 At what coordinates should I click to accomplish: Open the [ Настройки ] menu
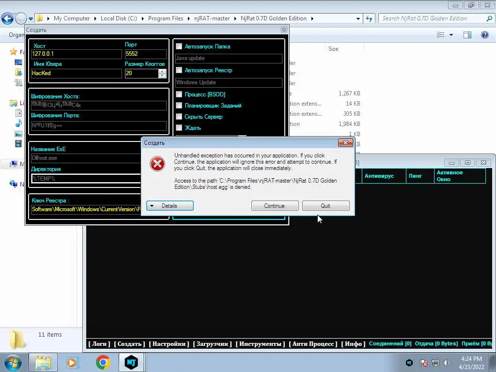[x=169, y=344]
